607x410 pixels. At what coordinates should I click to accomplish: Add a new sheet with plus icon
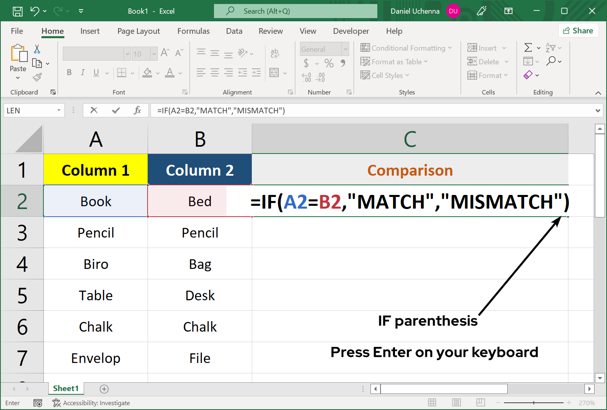[x=104, y=389]
